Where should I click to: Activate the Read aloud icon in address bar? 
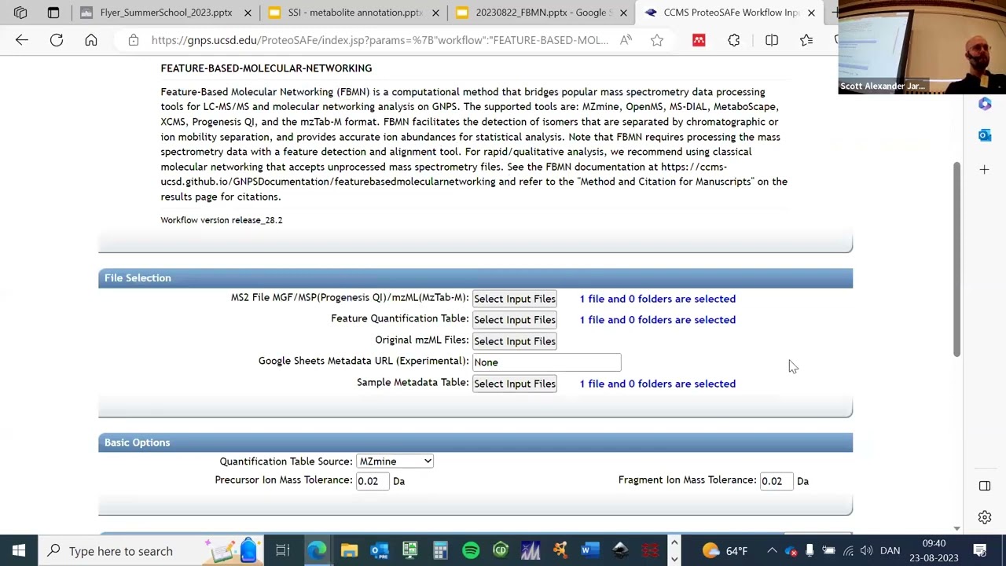tap(626, 40)
